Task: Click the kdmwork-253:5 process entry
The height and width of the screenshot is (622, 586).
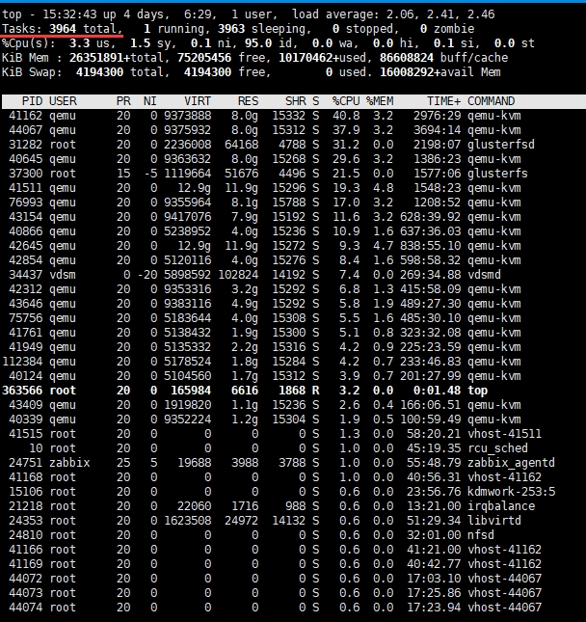Action: [511, 492]
